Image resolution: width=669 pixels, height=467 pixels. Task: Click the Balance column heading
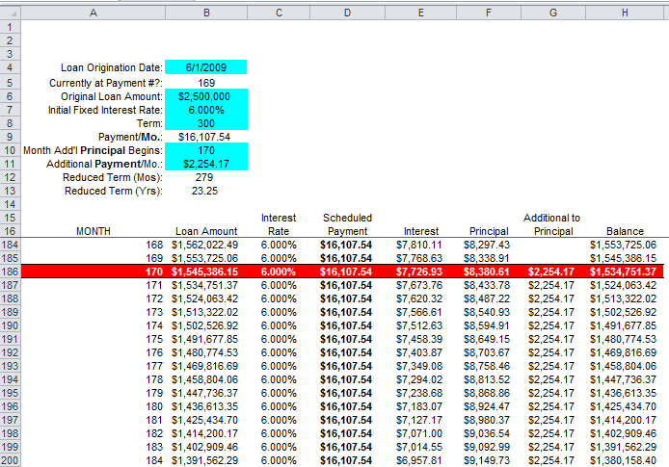tap(625, 231)
